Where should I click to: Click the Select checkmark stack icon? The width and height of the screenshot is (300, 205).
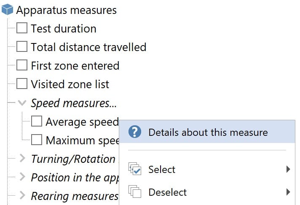pos(134,170)
